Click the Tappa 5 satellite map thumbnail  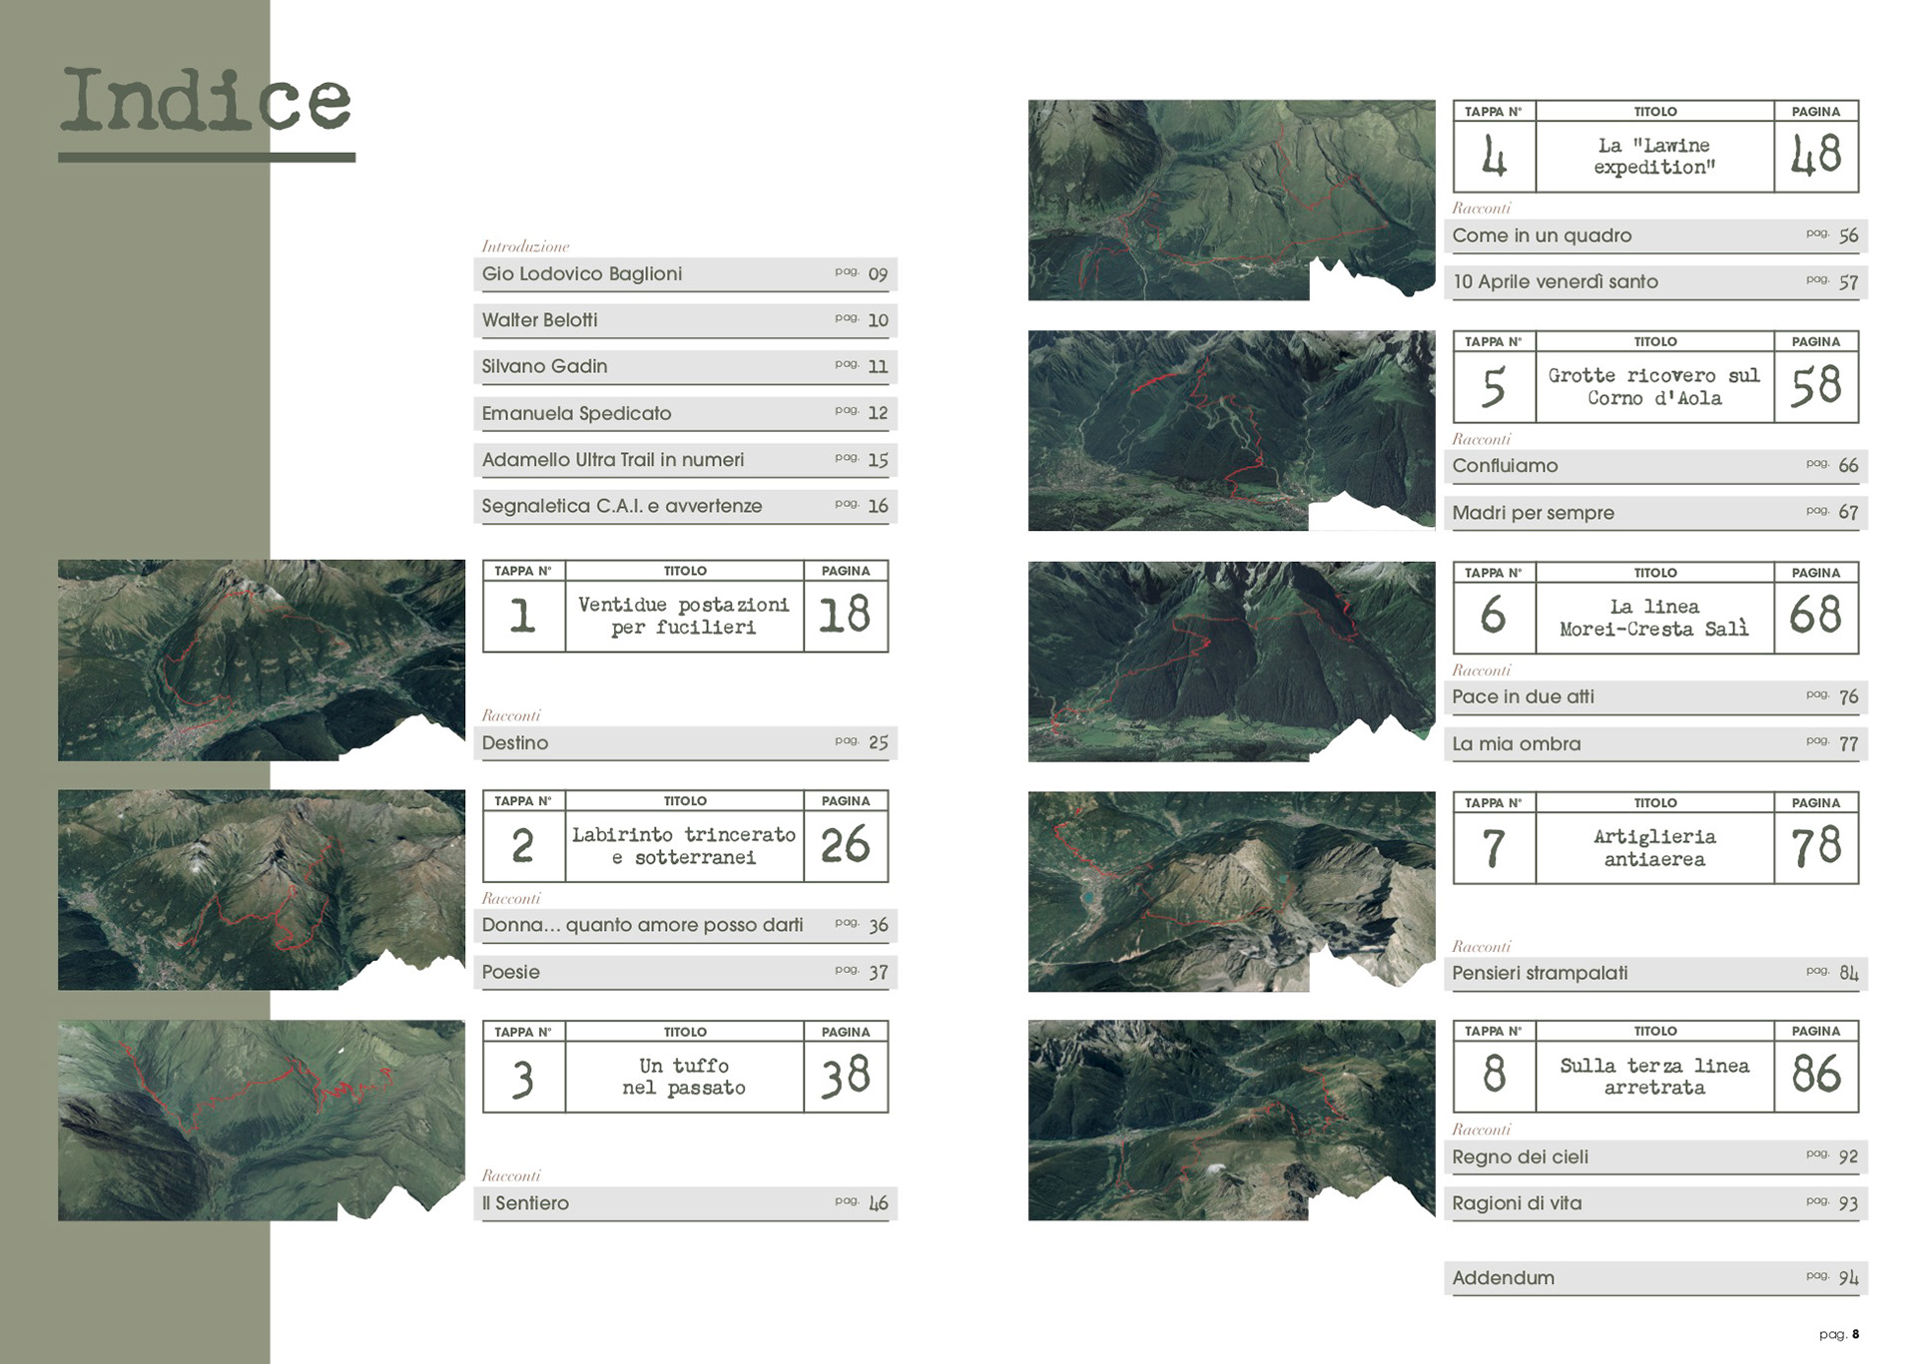1231,431
